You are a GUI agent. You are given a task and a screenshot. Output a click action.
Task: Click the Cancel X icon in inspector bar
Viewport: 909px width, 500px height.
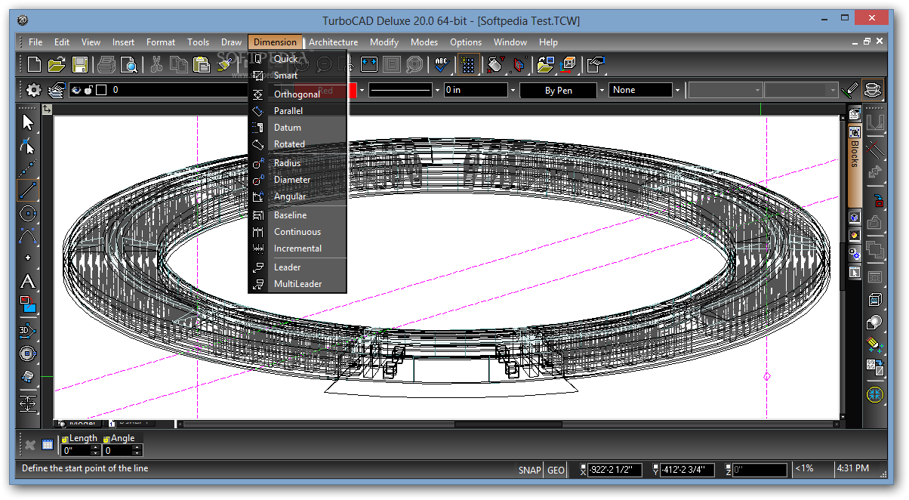30,445
